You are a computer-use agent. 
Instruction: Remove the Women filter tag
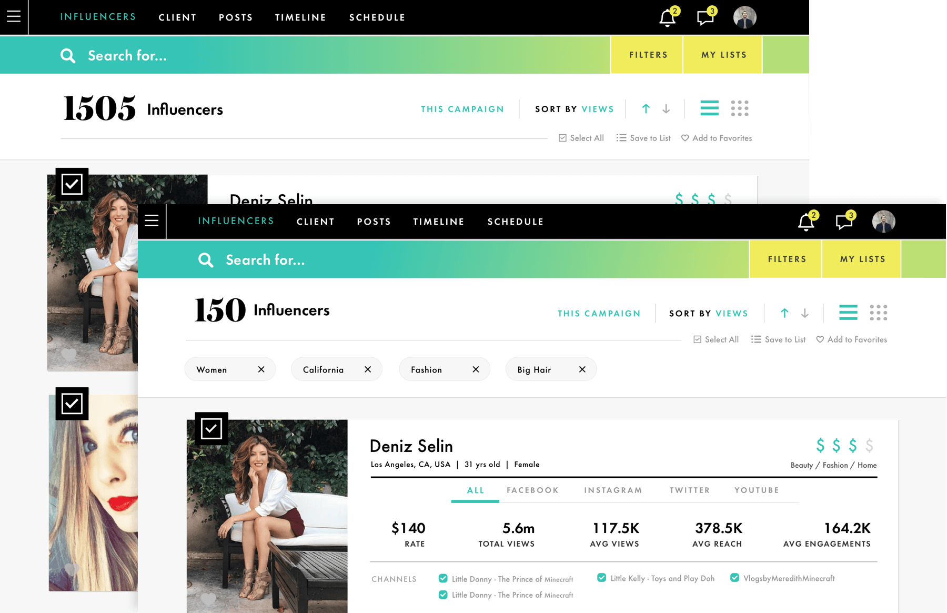261,369
